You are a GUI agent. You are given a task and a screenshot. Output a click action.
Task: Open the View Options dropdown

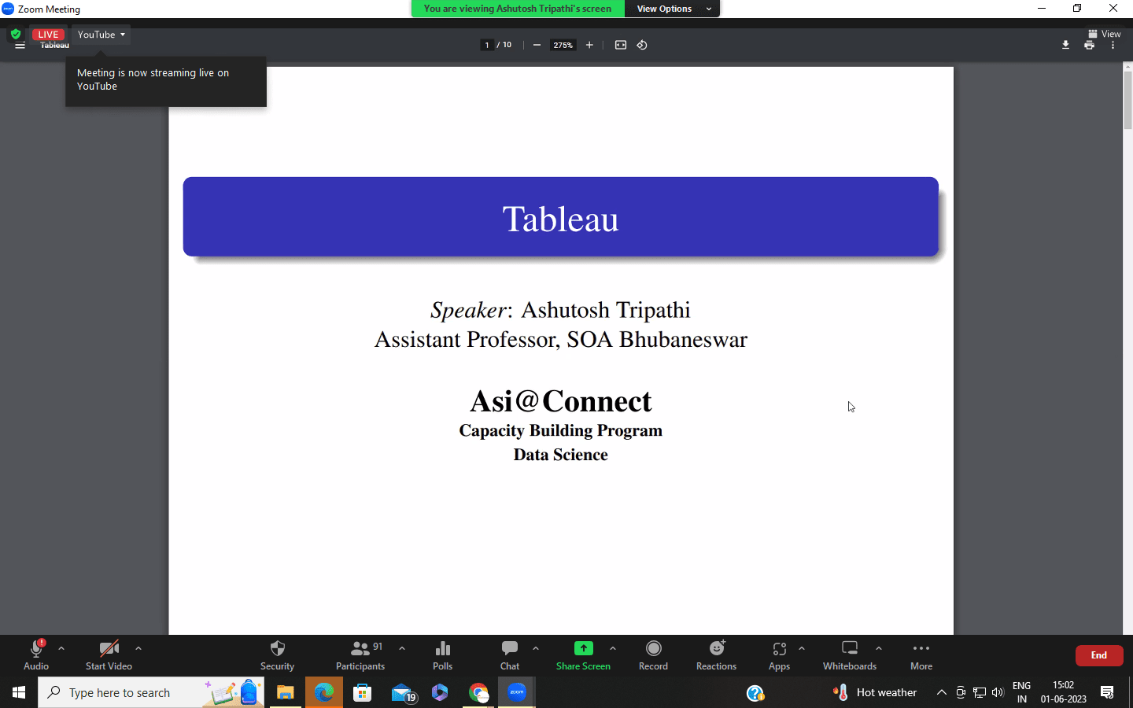click(x=673, y=9)
